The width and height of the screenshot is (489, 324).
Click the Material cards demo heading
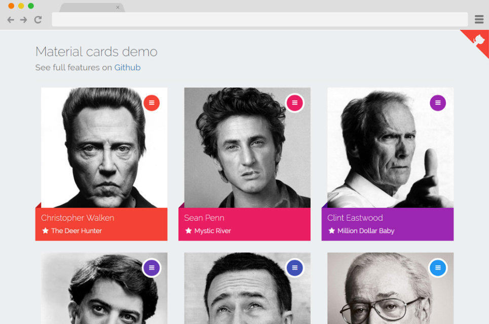point(96,51)
